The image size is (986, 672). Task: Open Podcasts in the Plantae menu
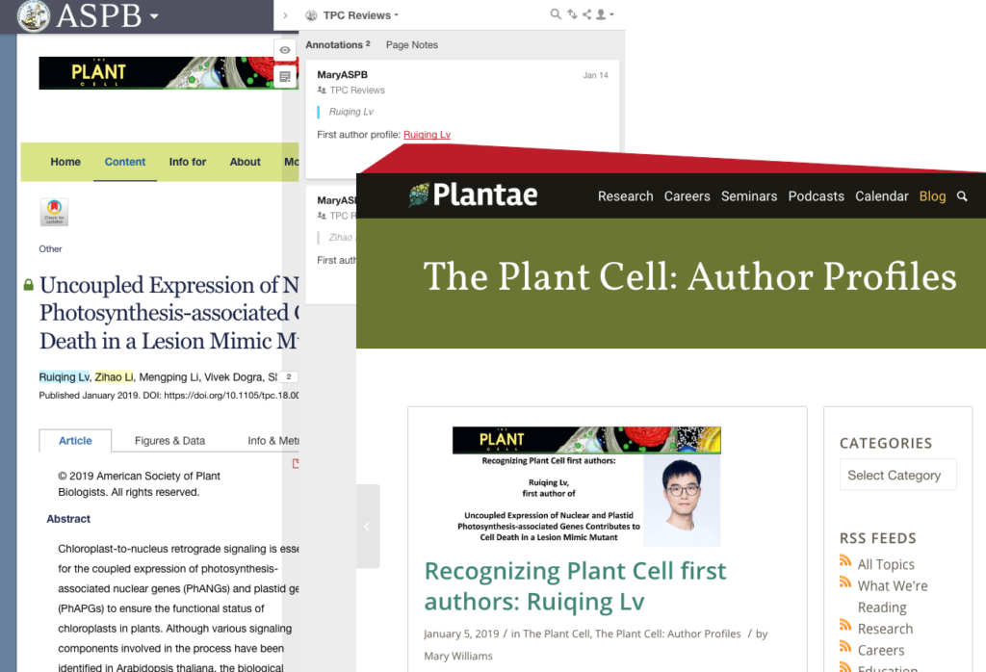pyautogui.click(x=816, y=196)
